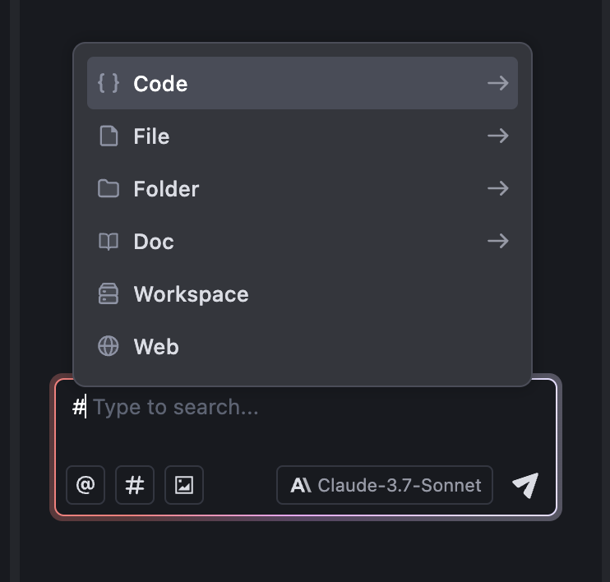This screenshot has width=610, height=582.
Task: Select the Web menu entry
Action: 303,346
